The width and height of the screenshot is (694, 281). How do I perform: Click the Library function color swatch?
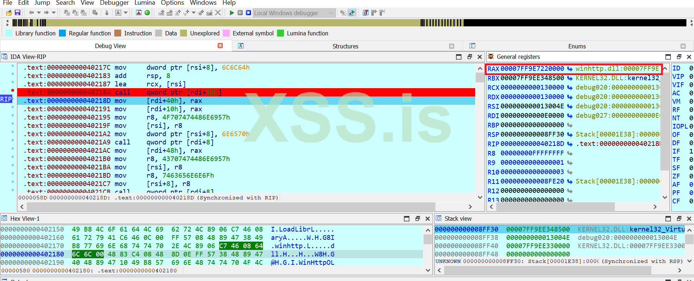click(x=9, y=33)
